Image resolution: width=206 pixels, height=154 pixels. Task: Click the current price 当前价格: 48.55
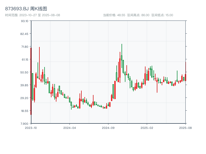tap(114, 15)
